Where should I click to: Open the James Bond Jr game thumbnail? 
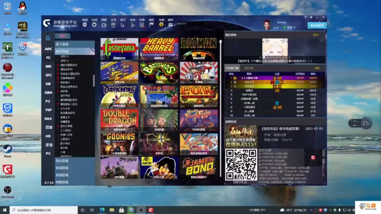(199, 168)
